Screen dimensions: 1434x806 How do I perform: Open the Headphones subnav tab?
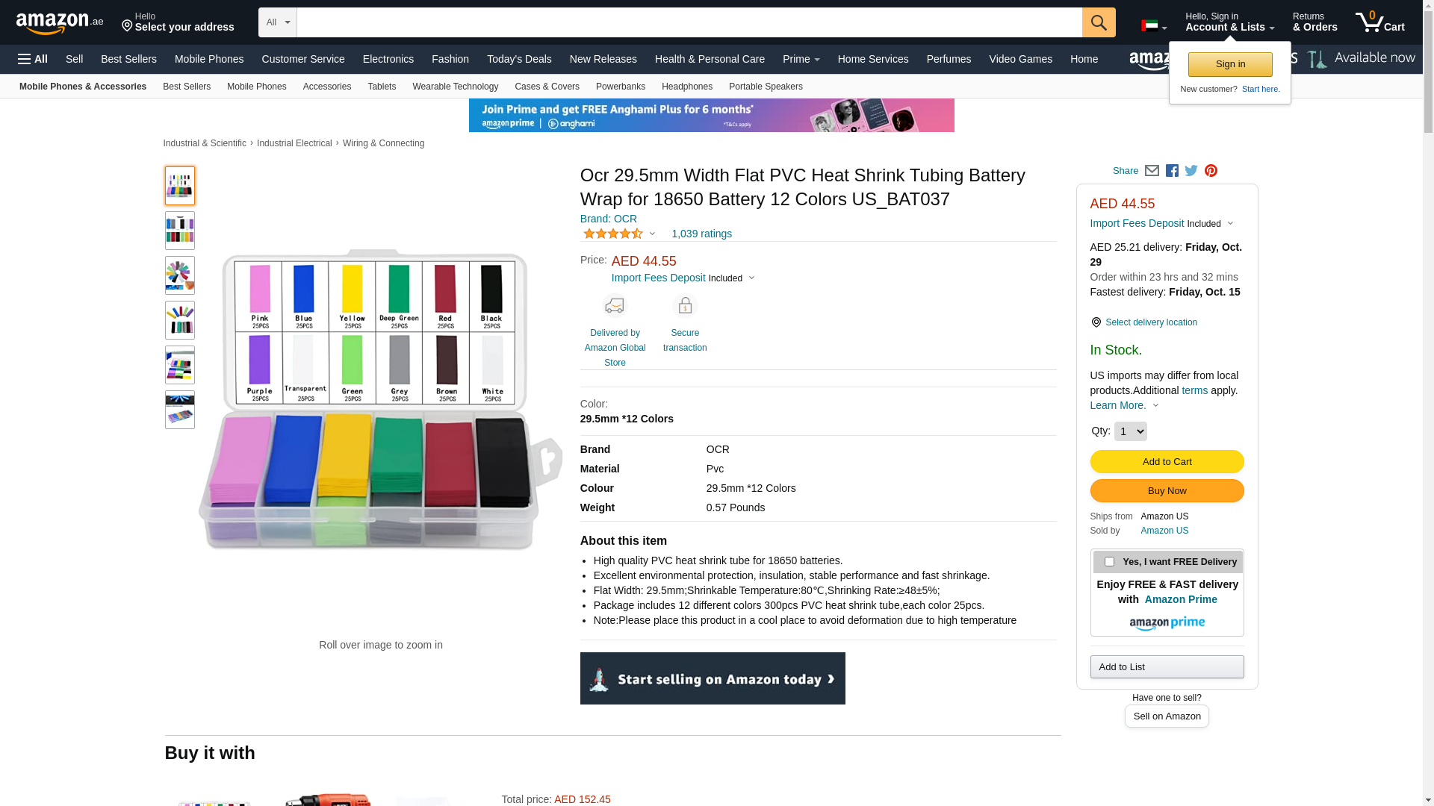686,87
